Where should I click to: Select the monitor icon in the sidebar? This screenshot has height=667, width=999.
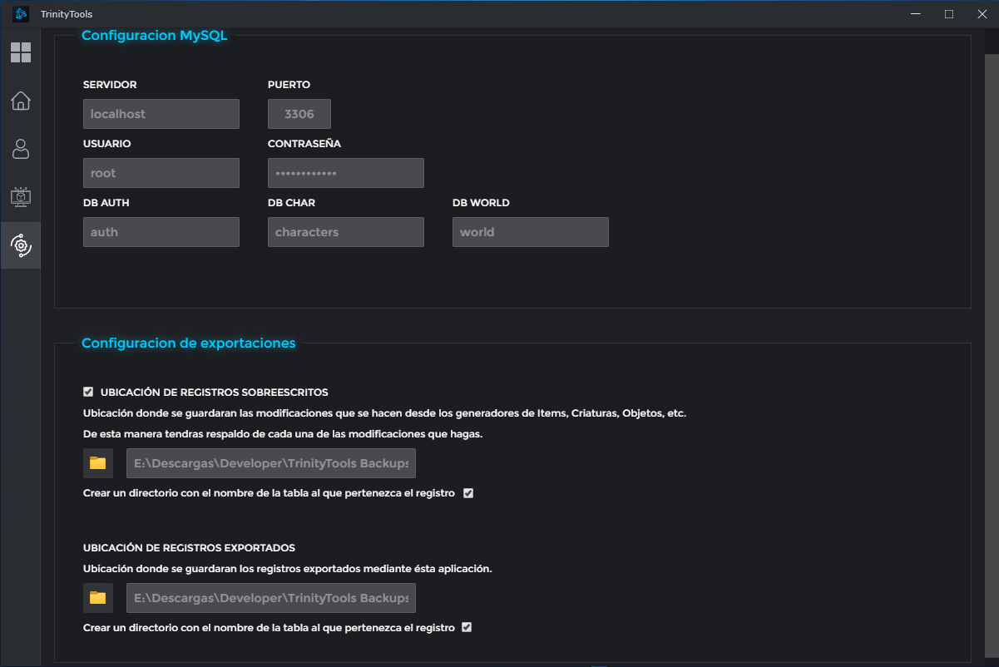[21, 197]
